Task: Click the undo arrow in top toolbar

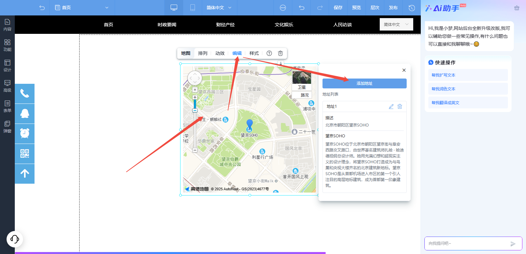Action: tap(301, 8)
